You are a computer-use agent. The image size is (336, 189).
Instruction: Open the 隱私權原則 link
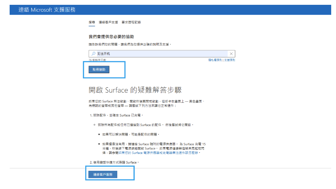[x=215, y=60]
